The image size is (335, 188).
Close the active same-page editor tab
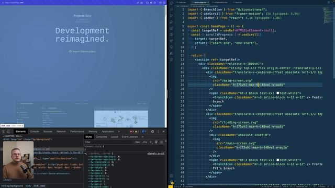208,2
